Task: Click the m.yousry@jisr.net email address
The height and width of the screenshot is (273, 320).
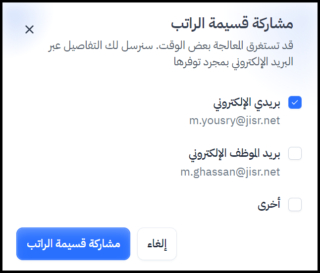Action: pyautogui.click(x=234, y=120)
